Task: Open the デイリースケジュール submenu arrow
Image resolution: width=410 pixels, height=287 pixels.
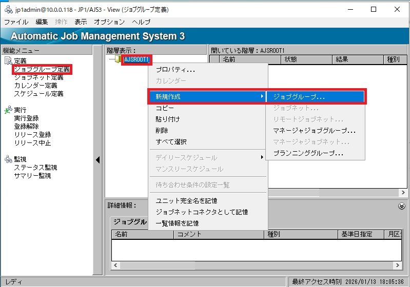Action: click(x=262, y=157)
